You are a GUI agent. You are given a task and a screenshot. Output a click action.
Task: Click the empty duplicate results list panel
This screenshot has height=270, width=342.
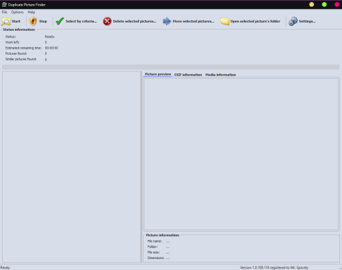click(72, 167)
